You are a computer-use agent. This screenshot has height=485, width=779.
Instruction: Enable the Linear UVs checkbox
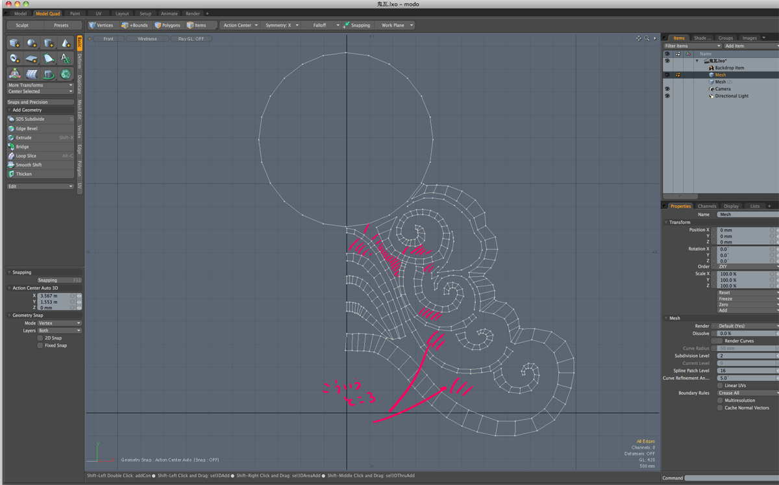click(x=720, y=386)
